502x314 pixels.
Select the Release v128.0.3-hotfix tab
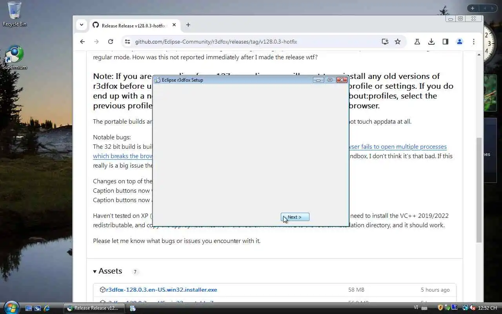(135, 25)
